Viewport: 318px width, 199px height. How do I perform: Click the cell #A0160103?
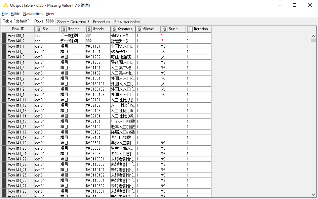tap(98, 95)
